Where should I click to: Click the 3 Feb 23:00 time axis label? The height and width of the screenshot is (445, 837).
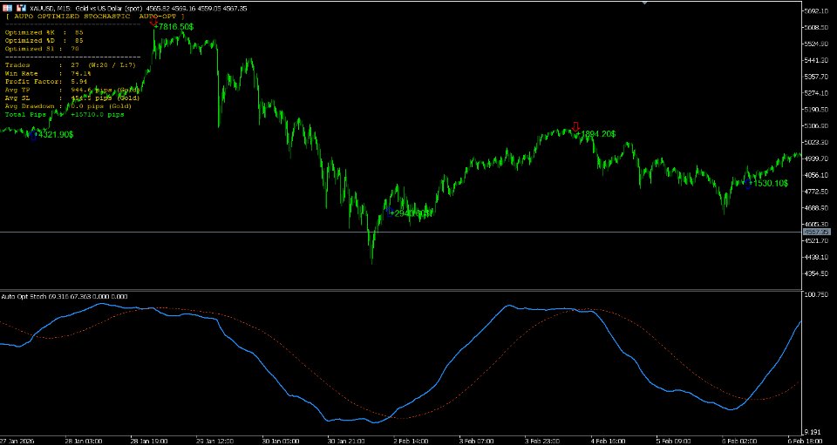coord(542,441)
